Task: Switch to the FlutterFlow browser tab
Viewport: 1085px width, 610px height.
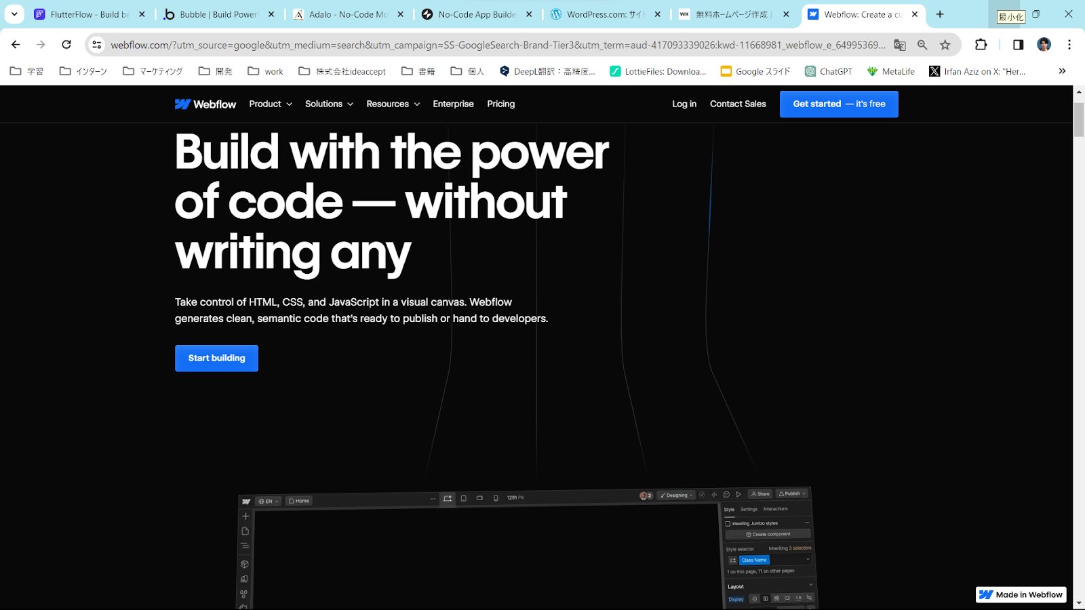Action: [x=90, y=14]
